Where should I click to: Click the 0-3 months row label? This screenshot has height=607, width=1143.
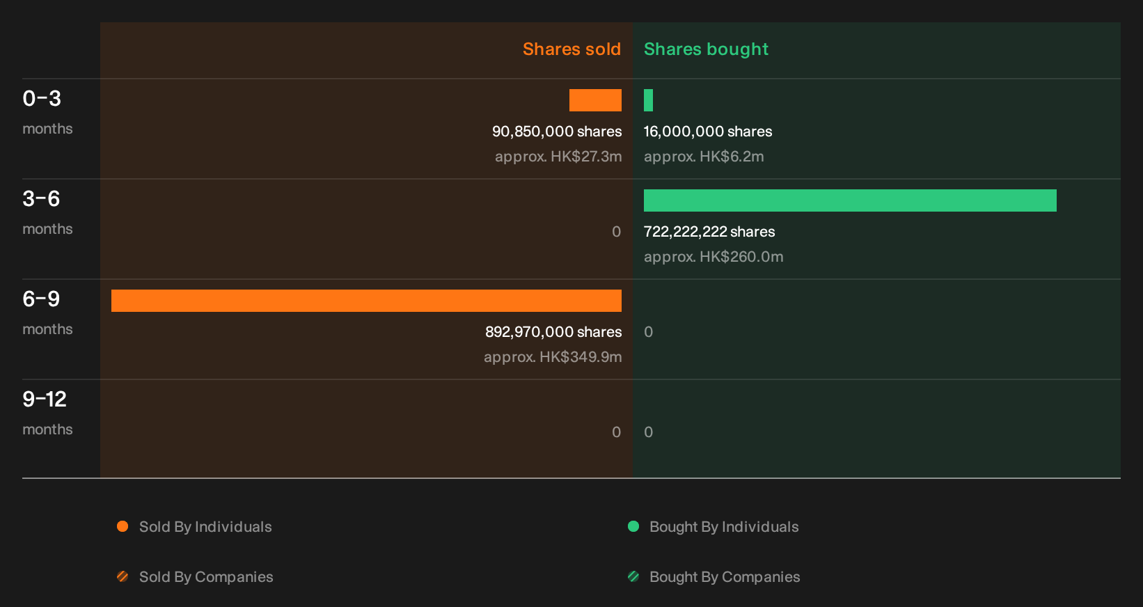[47, 112]
